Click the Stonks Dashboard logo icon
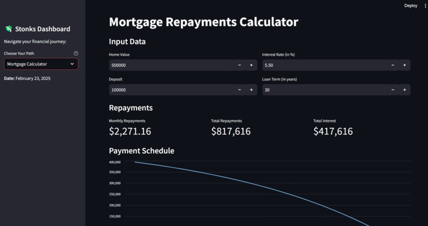Viewport: 428px width, 226px height. [x=8, y=29]
